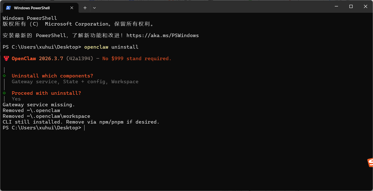The height and width of the screenshot is (191, 373).
Task: Expand the new tab profile dropdown chevron
Action: click(94, 8)
